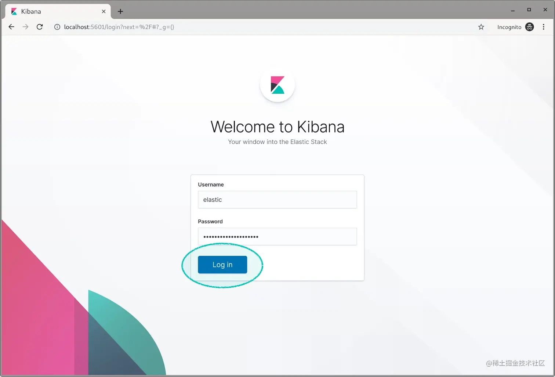Click the bookmark star icon

tap(481, 27)
